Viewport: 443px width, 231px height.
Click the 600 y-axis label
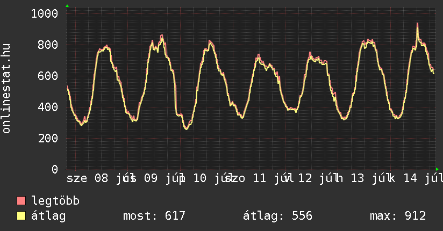[48, 76]
